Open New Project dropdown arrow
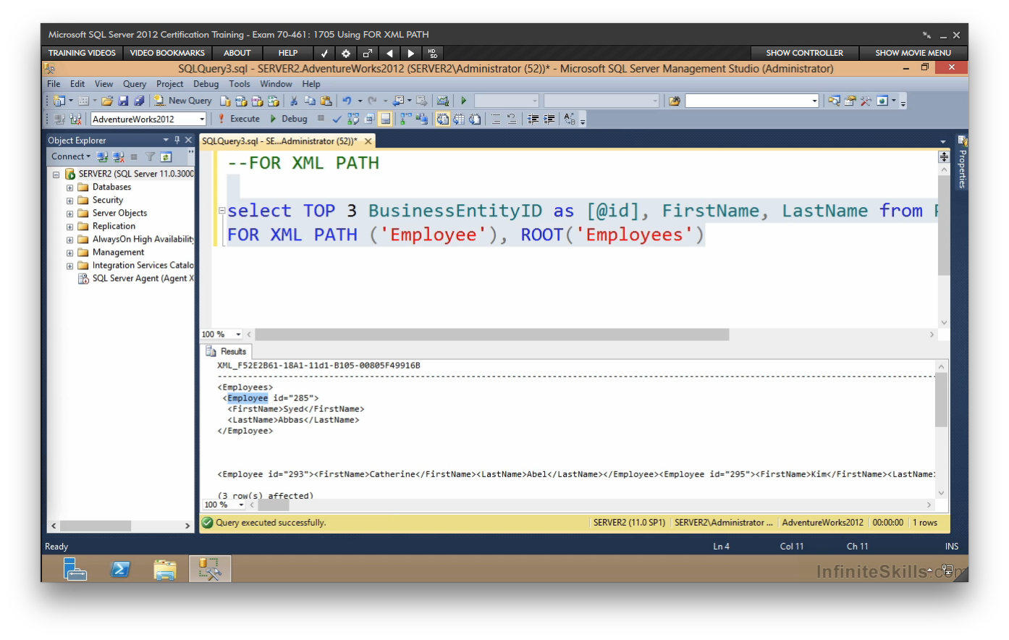This screenshot has height=640, width=1009. [71, 101]
